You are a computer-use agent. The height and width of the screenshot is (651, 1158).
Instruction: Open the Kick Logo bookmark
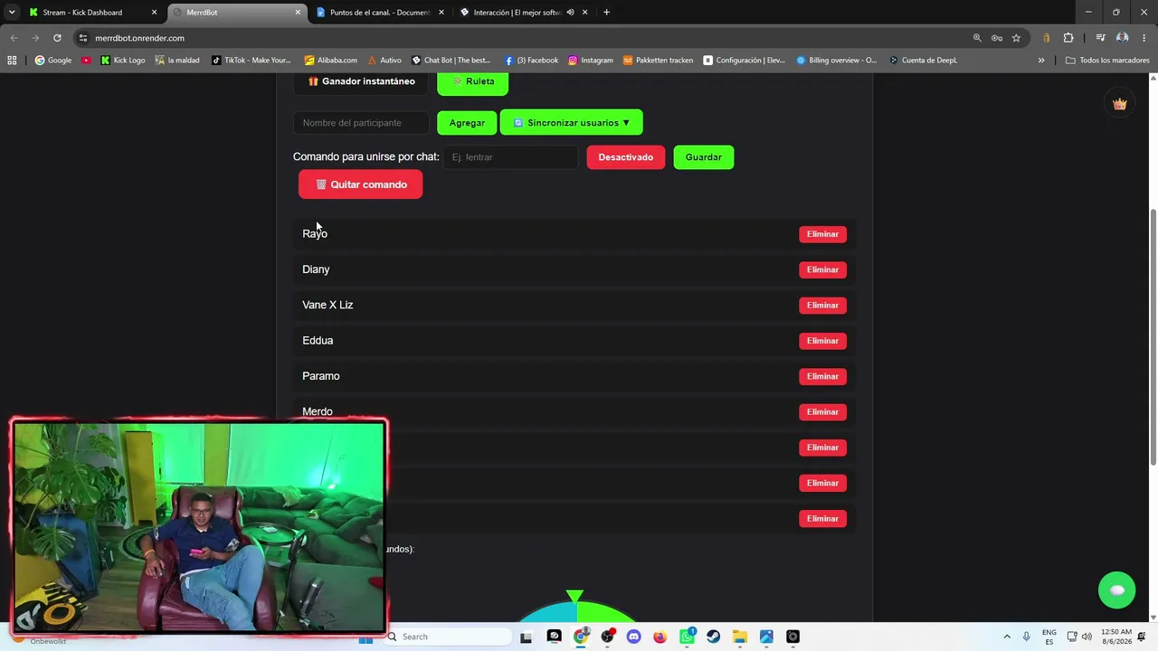pos(122,61)
